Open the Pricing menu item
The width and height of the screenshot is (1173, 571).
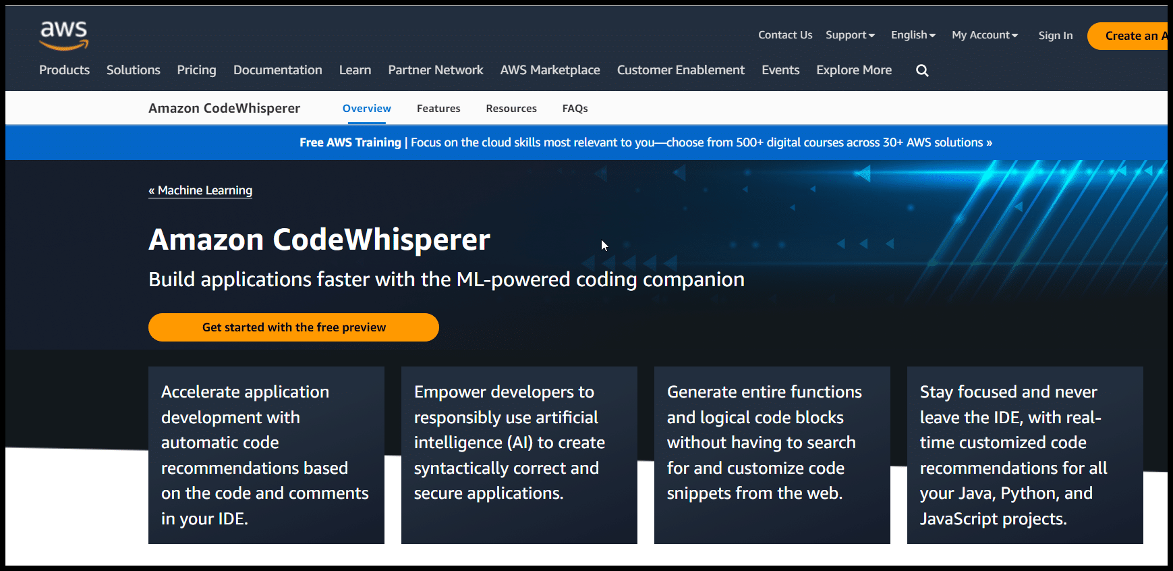(196, 70)
